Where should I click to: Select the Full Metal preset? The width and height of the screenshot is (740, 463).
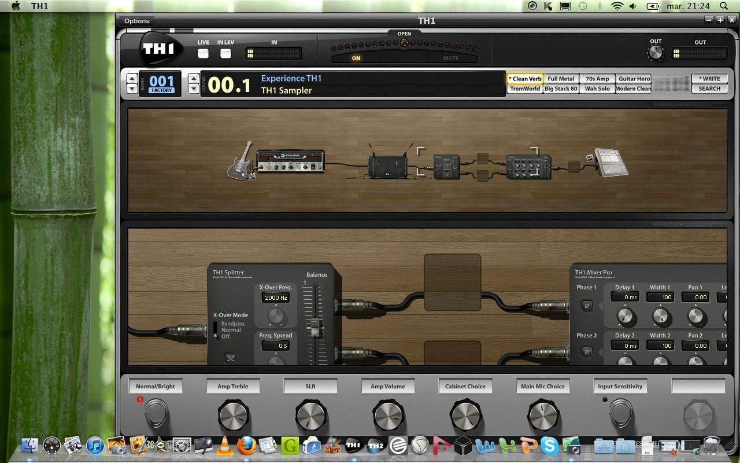click(x=561, y=79)
